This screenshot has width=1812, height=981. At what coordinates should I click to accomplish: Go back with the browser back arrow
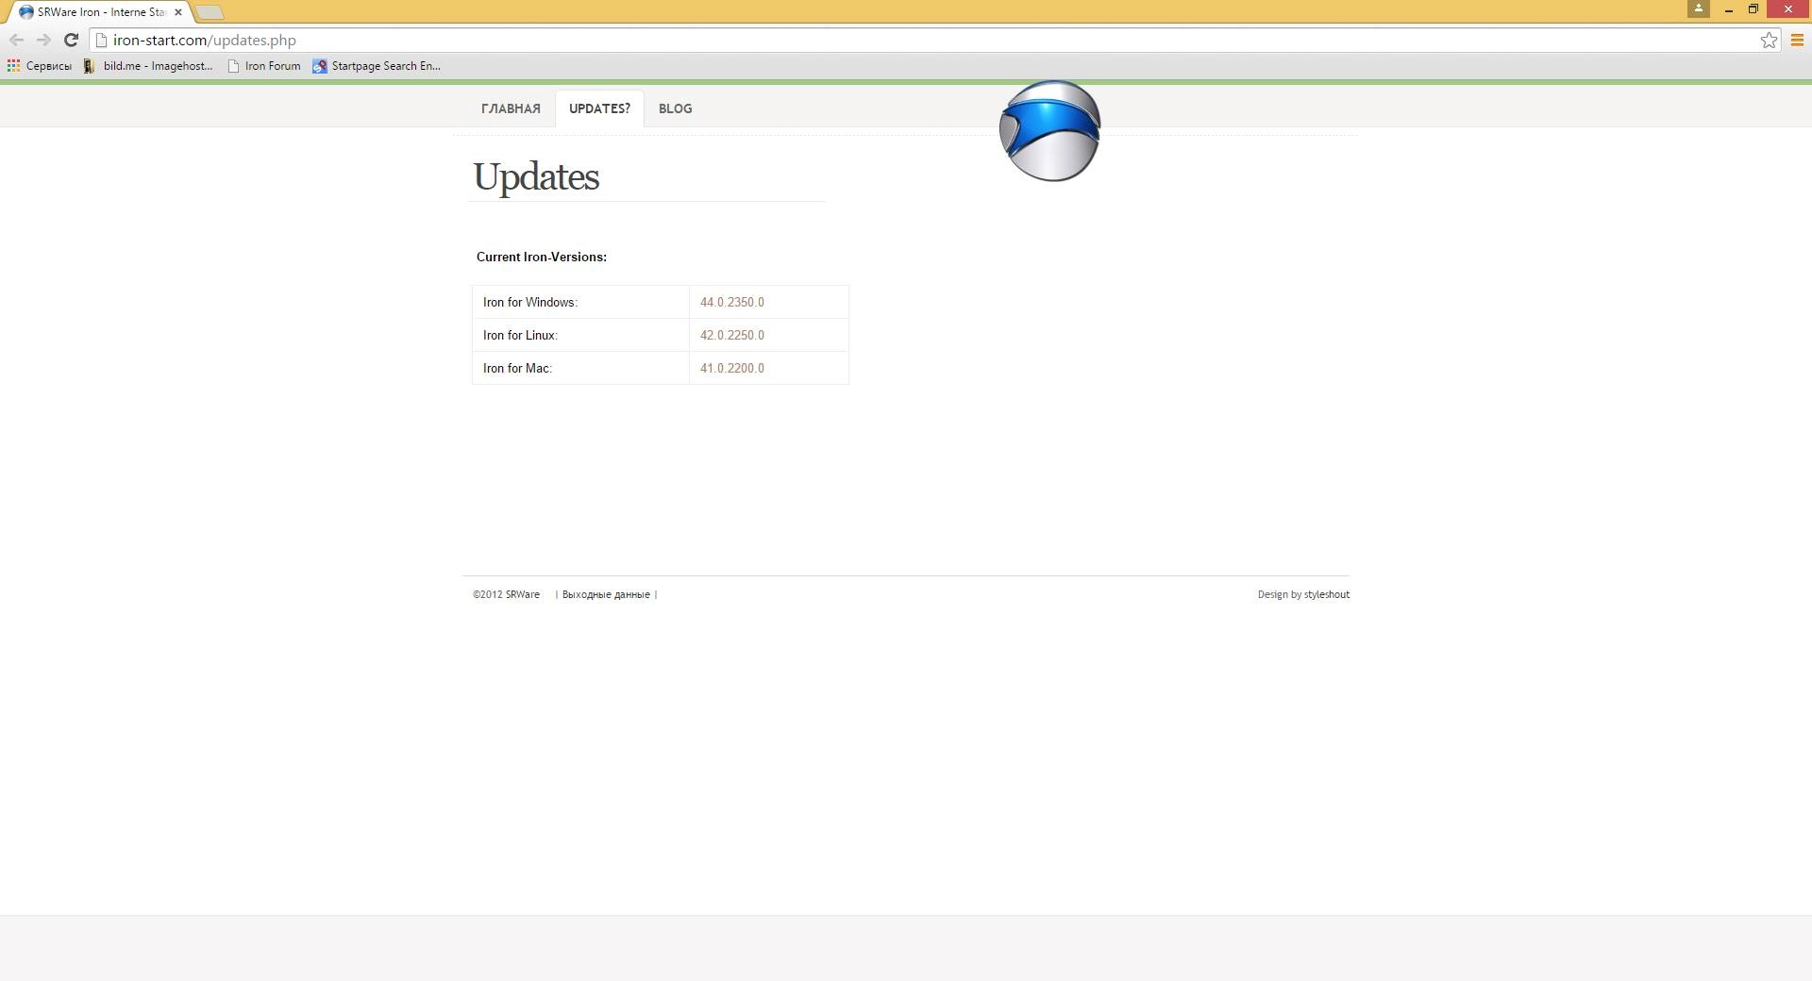tap(16, 40)
